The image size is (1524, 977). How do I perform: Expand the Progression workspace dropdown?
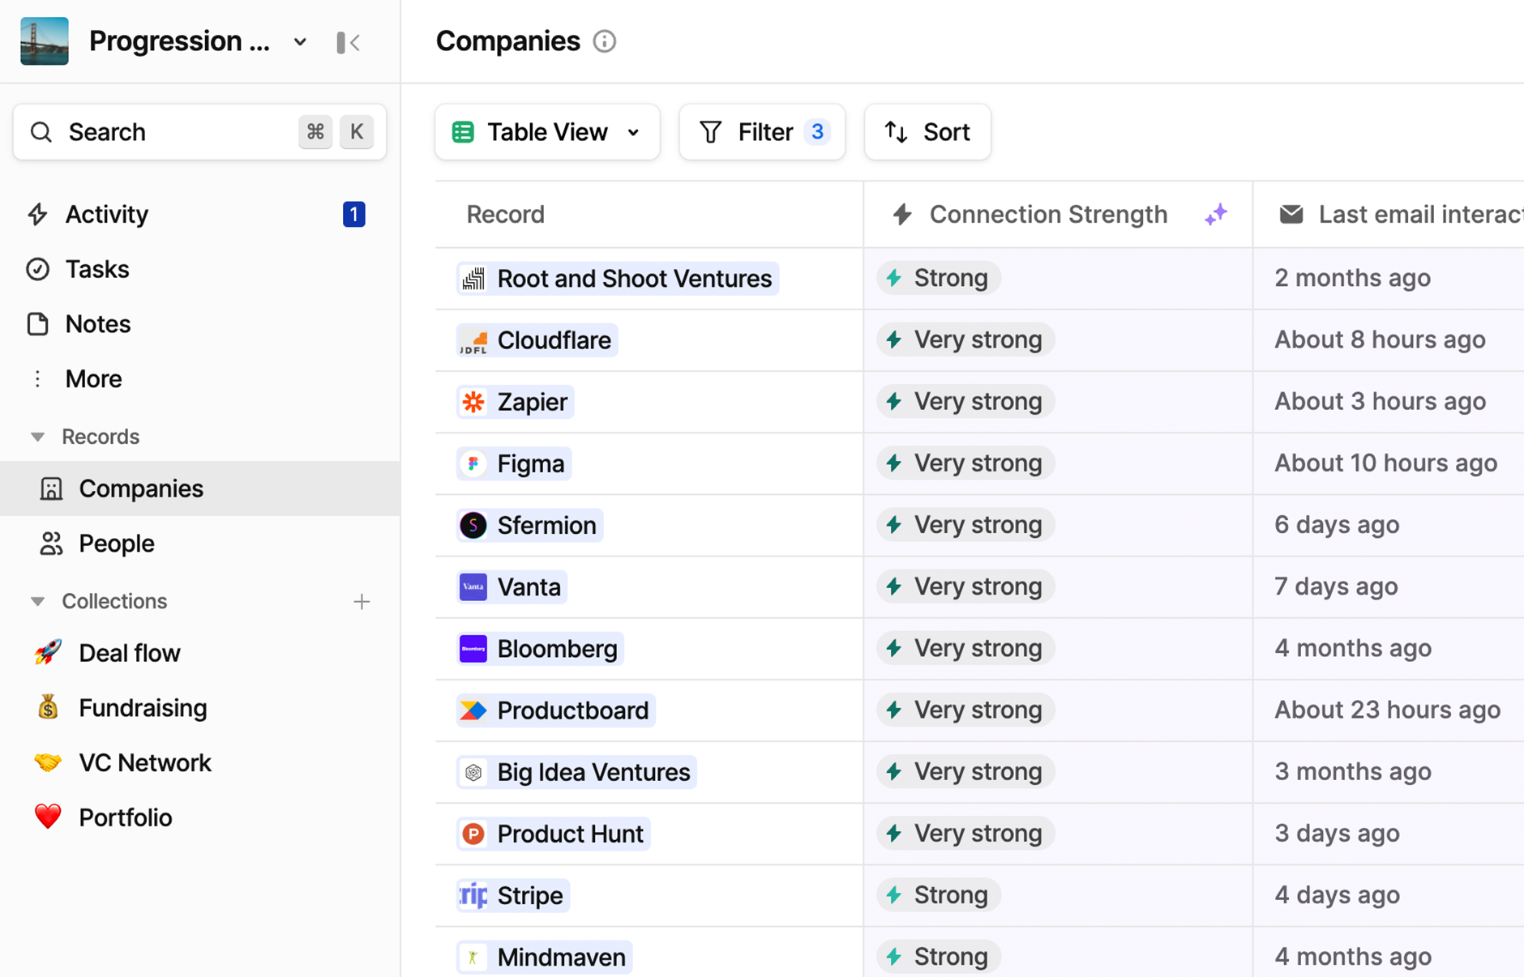tap(300, 42)
